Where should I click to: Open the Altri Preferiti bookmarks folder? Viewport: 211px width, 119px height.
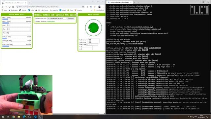point(99,10)
